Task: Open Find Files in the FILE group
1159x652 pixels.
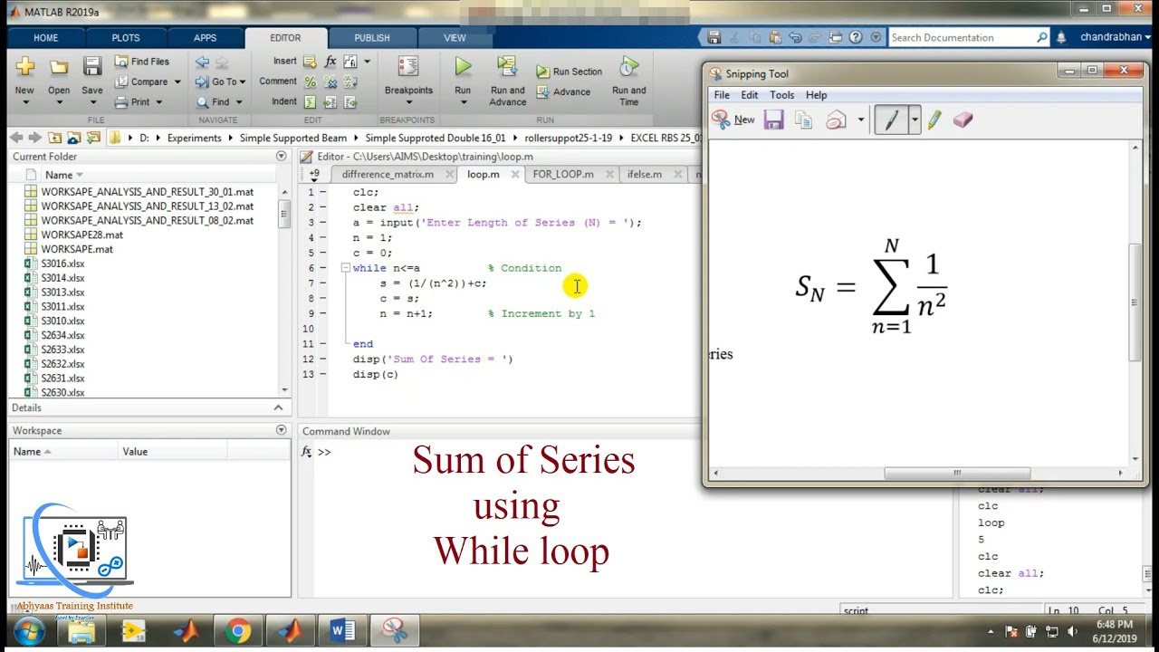Action: pos(142,62)
